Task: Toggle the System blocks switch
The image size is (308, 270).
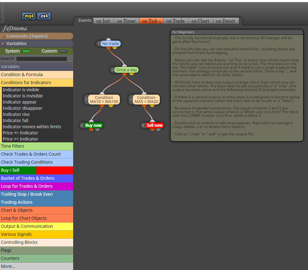Action: coord(26,51)
